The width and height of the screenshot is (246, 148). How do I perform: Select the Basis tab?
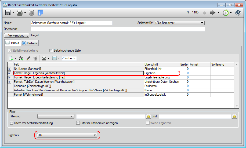point(13,43)
